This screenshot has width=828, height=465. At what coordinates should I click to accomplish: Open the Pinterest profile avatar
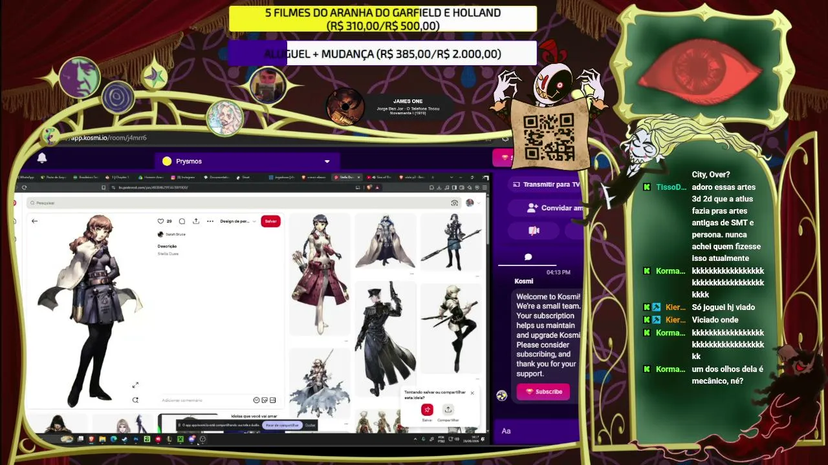point(470,203)
